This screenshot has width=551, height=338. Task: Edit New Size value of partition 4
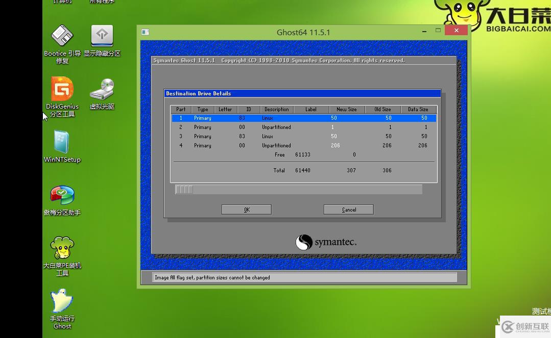coord(336,146)
